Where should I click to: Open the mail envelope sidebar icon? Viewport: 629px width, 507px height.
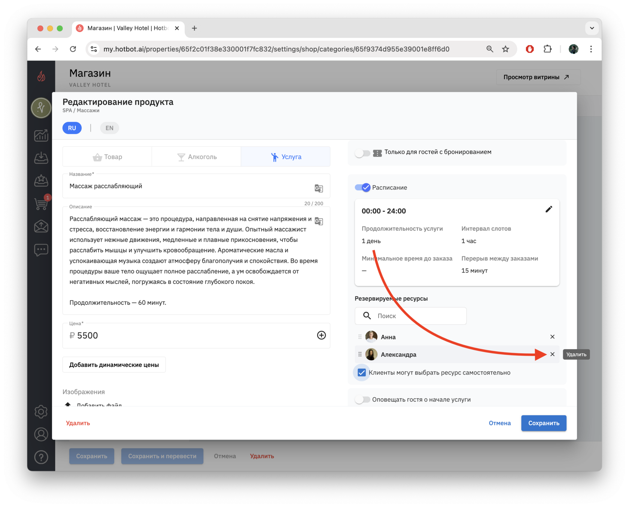tap(41, 226)
